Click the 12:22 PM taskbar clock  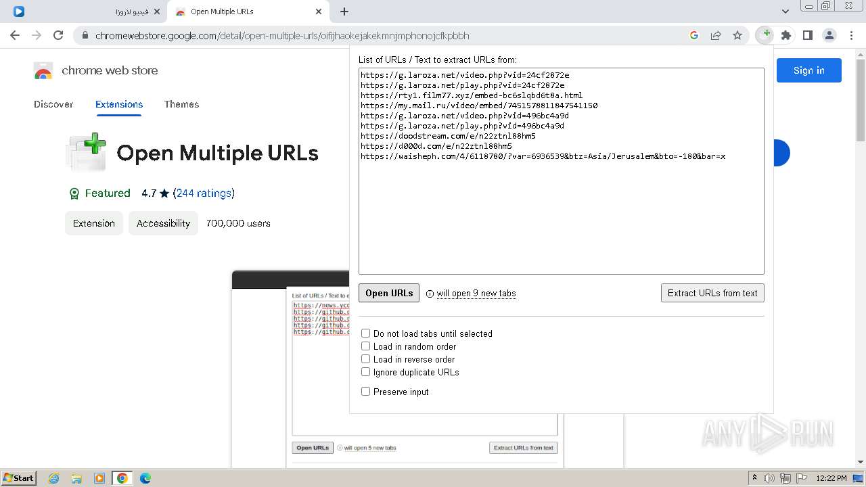coord(831,478)
